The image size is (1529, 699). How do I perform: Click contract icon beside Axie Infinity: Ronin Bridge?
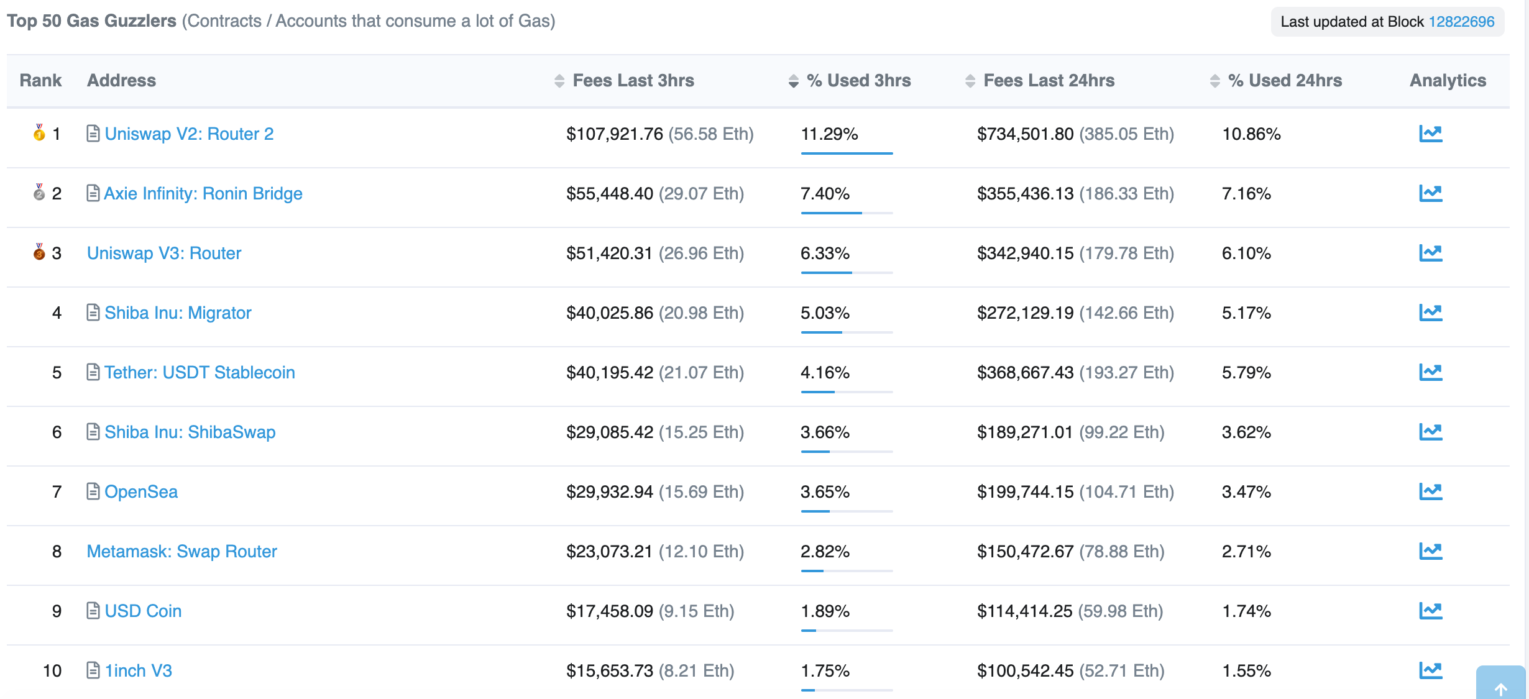pyautogui.click(x=93, y=193)
